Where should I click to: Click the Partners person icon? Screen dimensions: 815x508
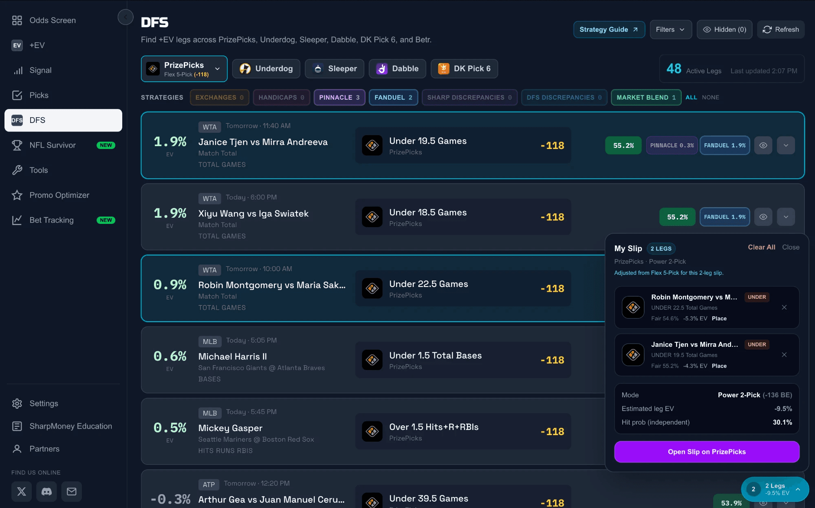(x=17, y=449)
